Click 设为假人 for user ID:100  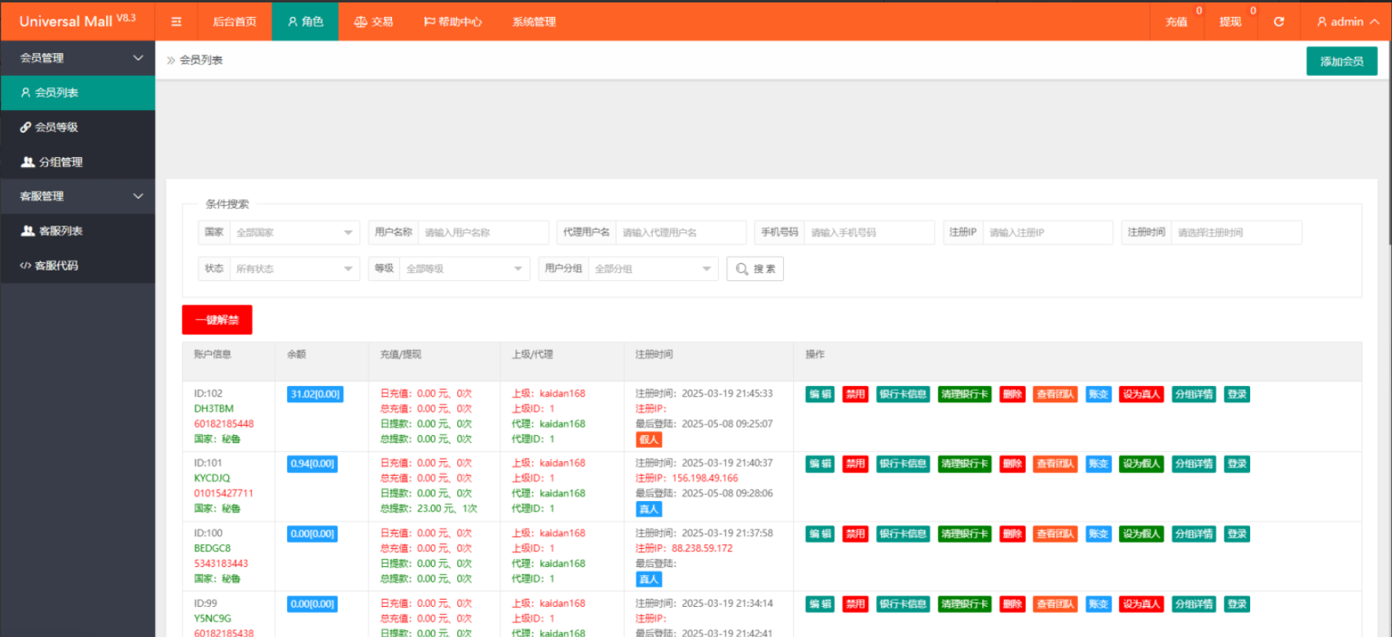coord(1141,534)
